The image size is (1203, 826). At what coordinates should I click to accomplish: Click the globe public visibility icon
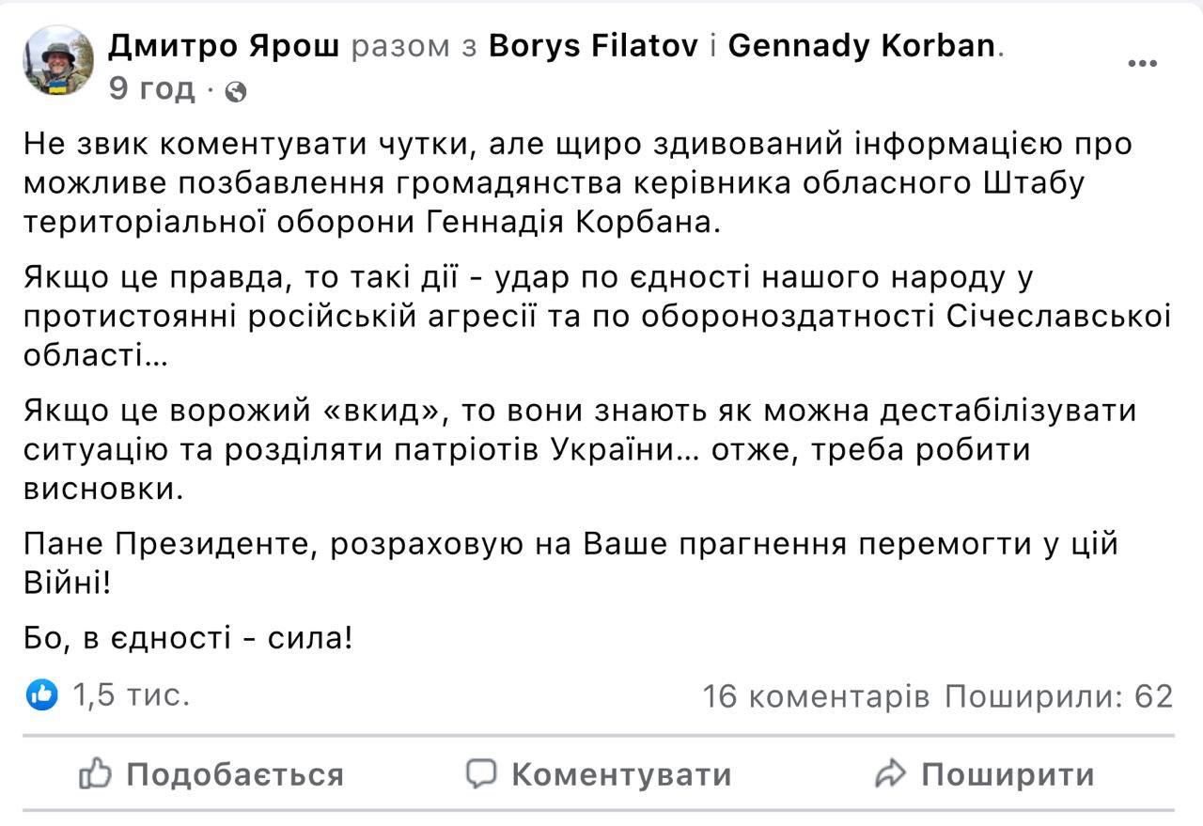(236, 91)
